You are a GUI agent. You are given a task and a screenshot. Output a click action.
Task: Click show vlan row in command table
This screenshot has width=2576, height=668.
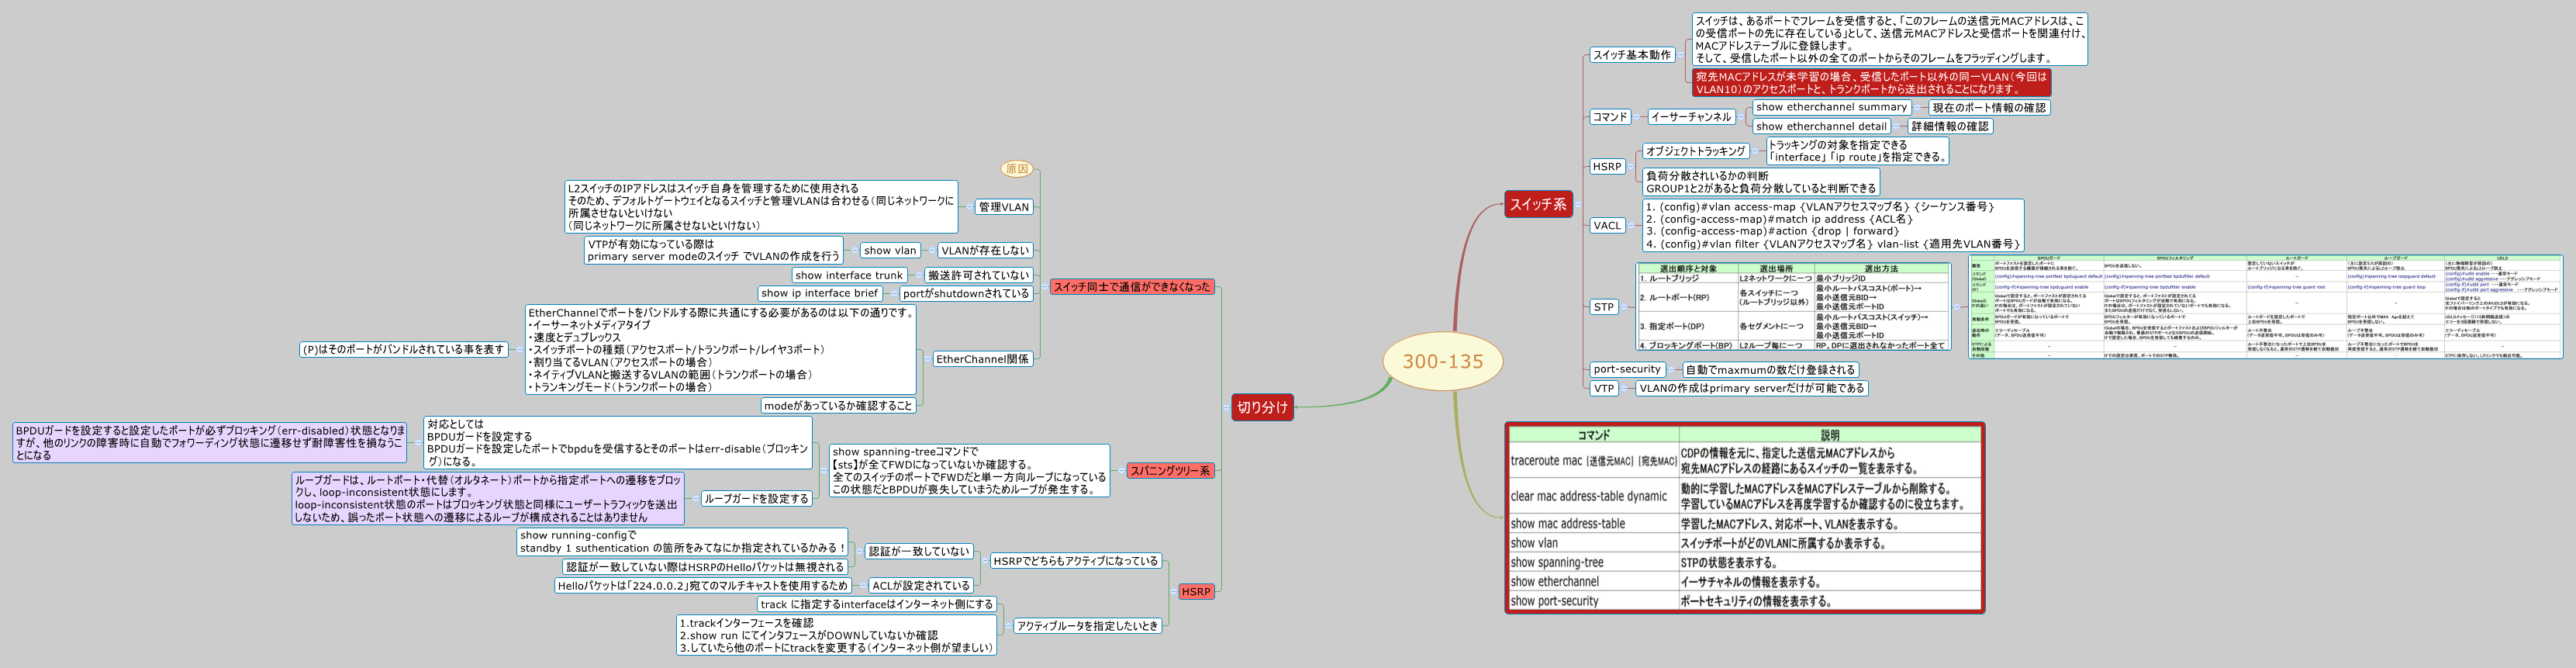[x=1745, y=543]
